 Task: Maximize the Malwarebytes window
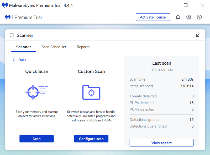pos(186,5)
